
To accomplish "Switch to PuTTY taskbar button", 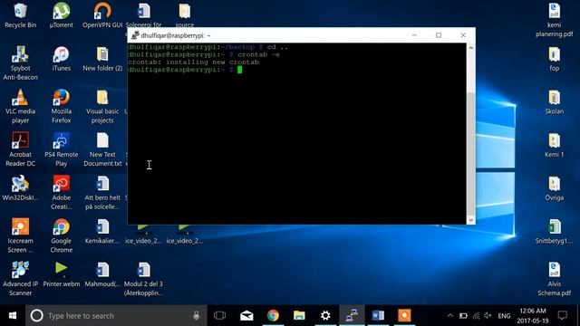I will point(352,315).
